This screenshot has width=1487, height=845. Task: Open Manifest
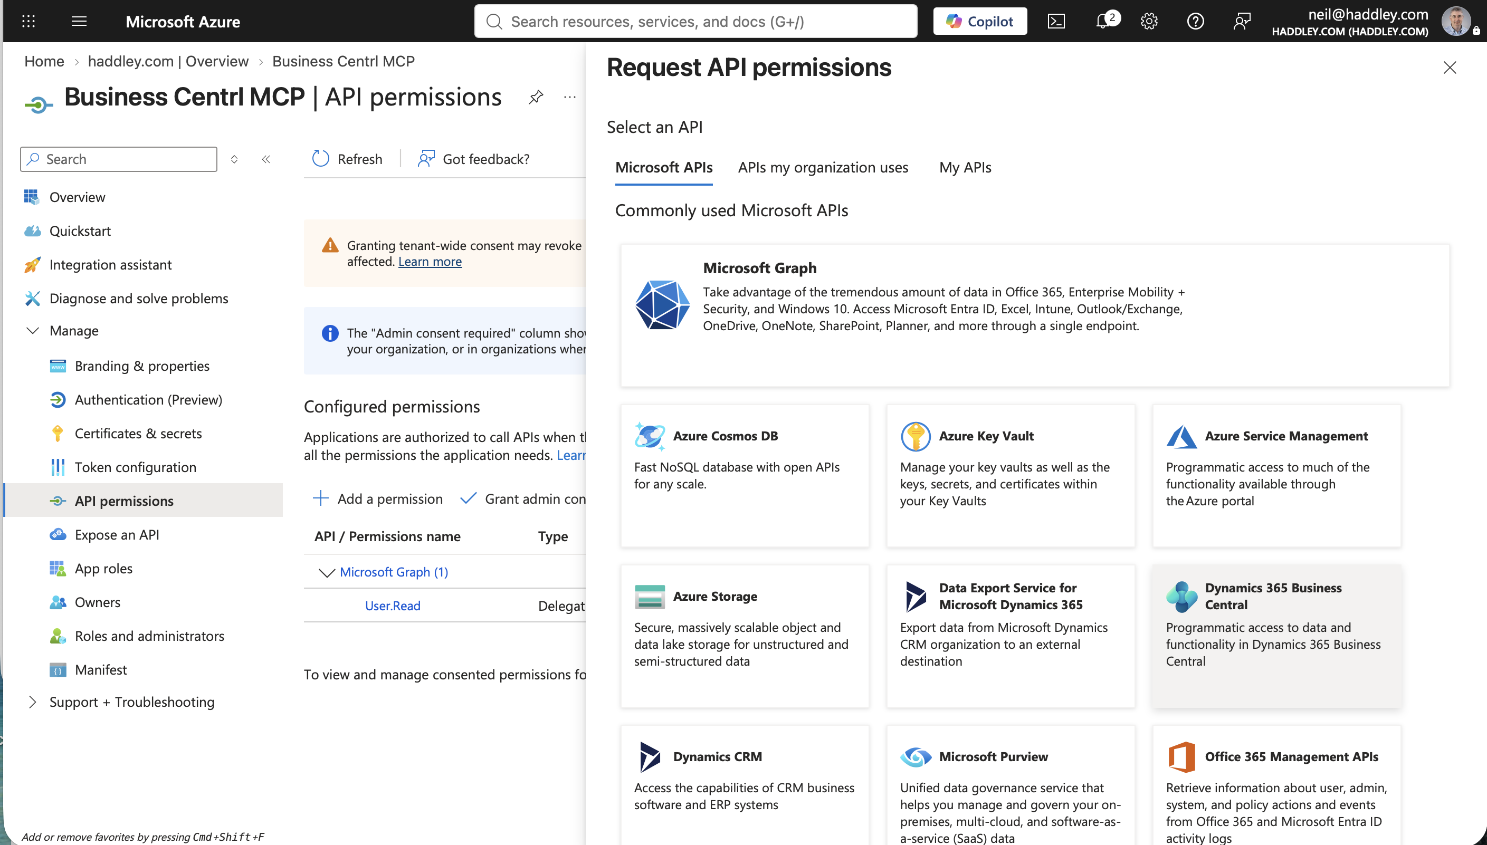[x=100, y=670]
